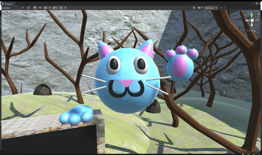Image resolution: width=262 pixels, height=155 pixels.
Task: Select the wooden box object
Action: point(53,132)
